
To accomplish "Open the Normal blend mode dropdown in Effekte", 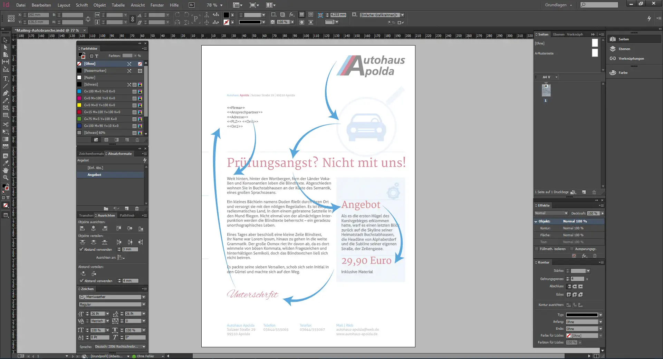I will pyautogui.click(x=565, y=213).
